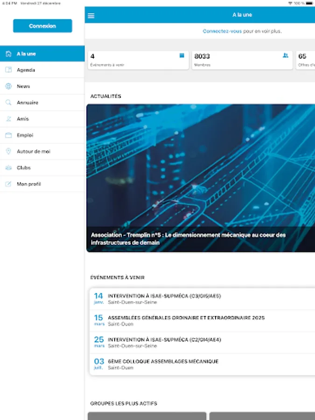Image resolution: width=315 pixels, height=420 pixels.
Task: Click the 14 janv. date badge
Action: click(98, 298)
